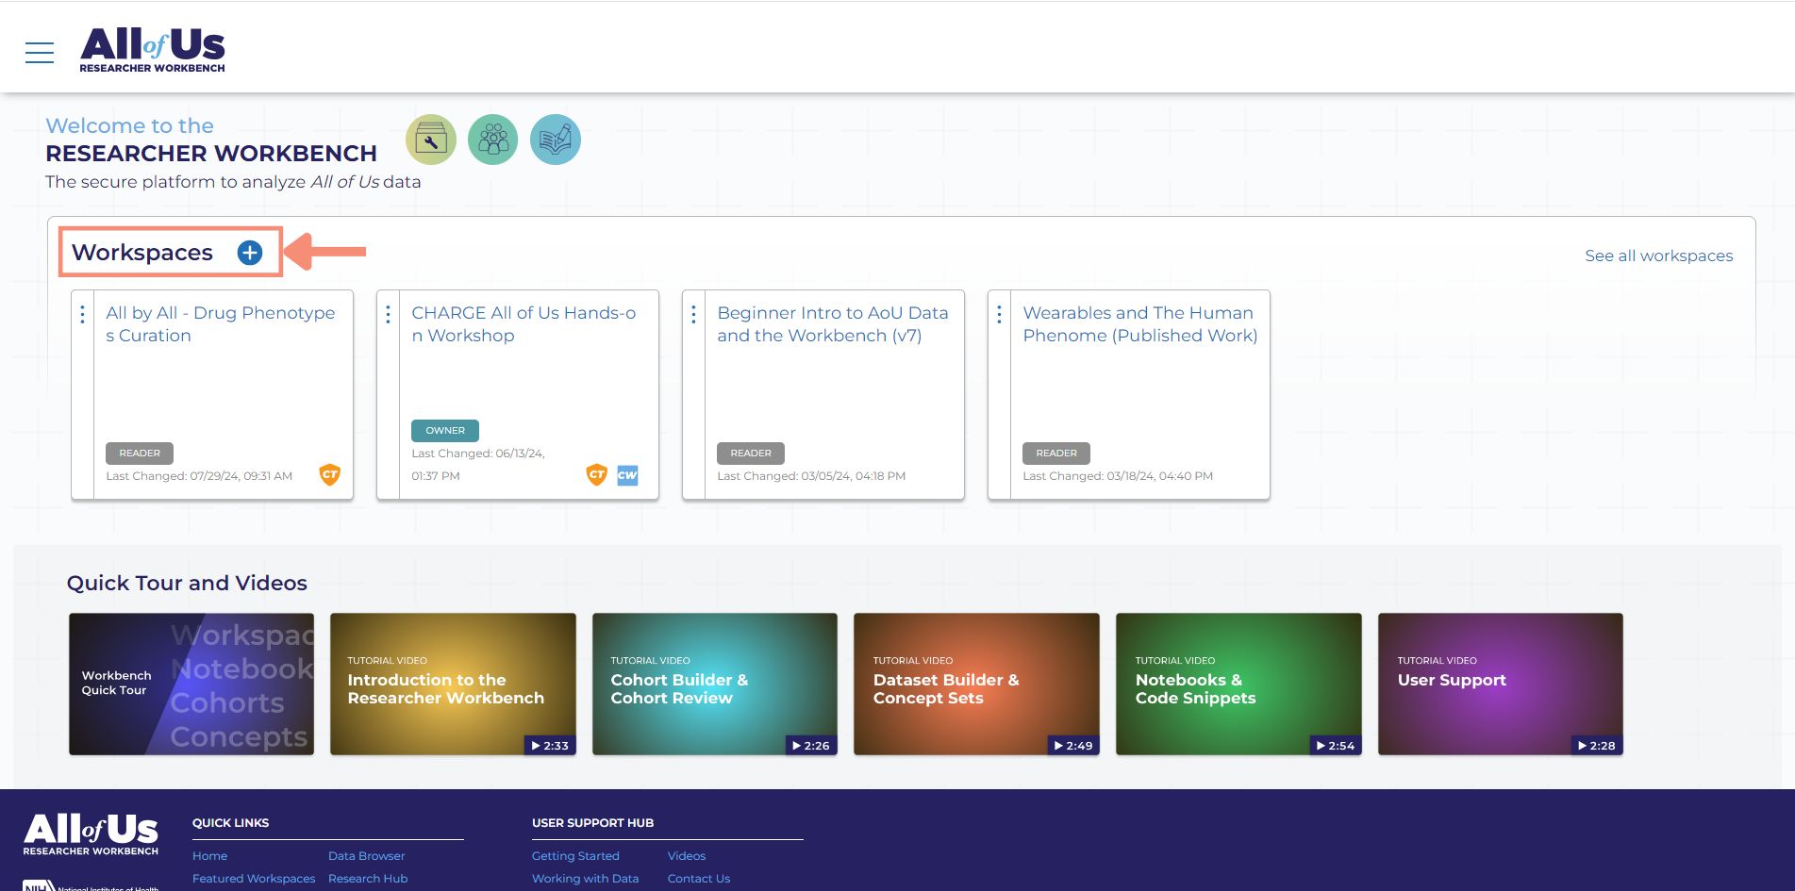The image size is (1795, 891).
Task: Click CT shield badge on All by All card
Action: click(x=330, y=474)
